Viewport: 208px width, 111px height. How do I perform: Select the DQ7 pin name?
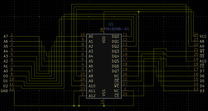click(115, 71)
